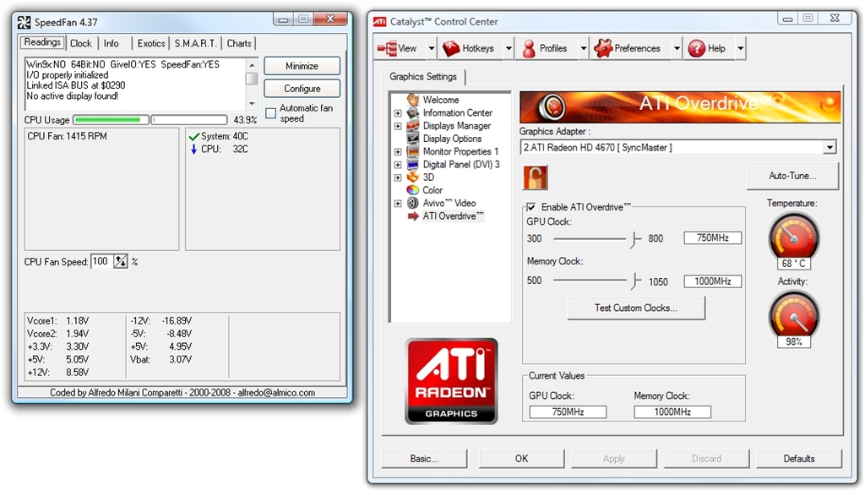The width and height of the screenshot is (865, 491).
Task: Select the Readings tab
Action: (x=42, y=42)
